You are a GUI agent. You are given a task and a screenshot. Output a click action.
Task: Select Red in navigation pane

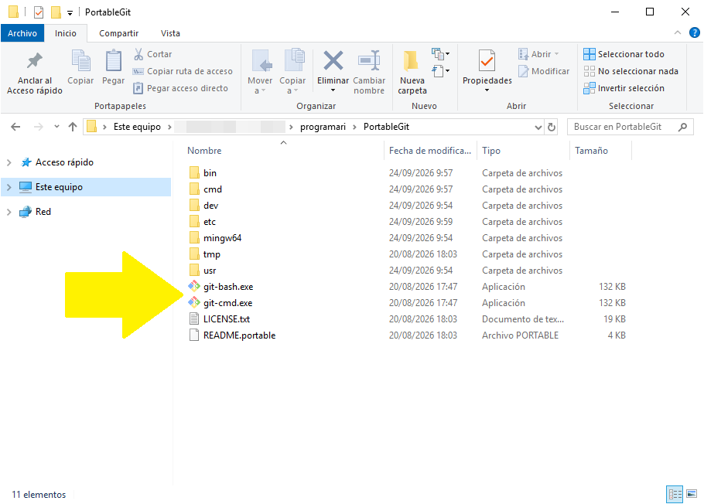(43, 212)
